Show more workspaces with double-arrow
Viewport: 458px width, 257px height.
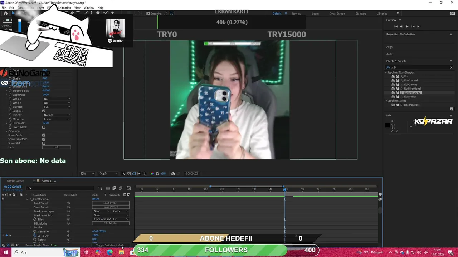(398, 14)
